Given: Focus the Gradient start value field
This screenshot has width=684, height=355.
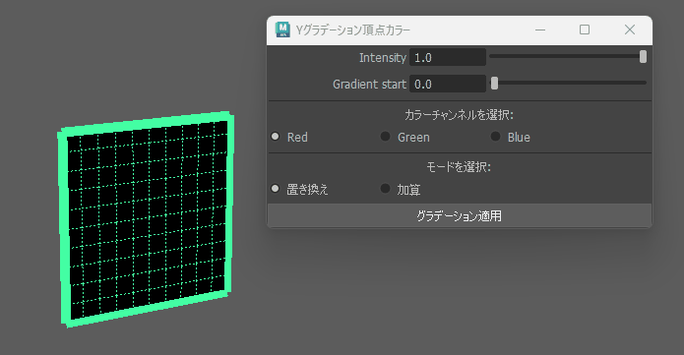Looking at the screenshot, I should (448, 84).
